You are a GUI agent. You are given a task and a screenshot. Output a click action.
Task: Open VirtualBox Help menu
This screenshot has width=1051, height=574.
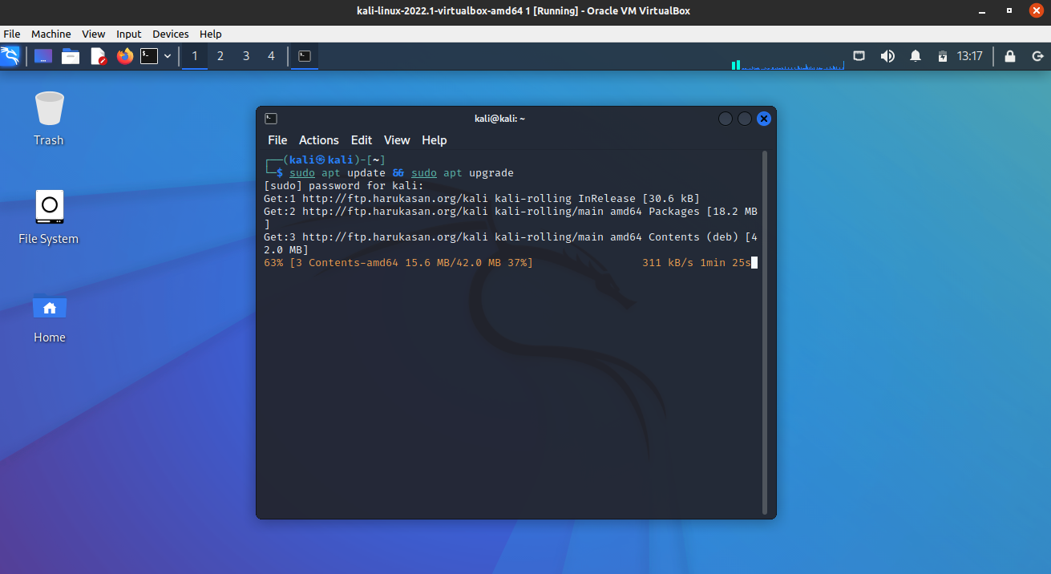[x=211, y=34]
